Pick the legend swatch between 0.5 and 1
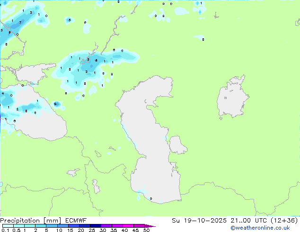300x232 pixels. pyautogui.click(x=19, y=226)
